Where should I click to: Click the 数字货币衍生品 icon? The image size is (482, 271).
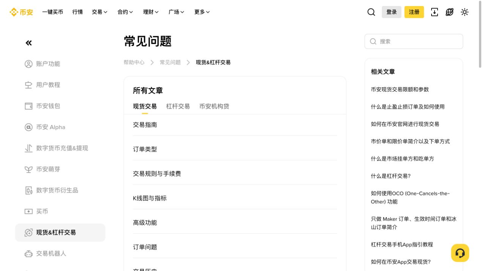coord(28,190)
